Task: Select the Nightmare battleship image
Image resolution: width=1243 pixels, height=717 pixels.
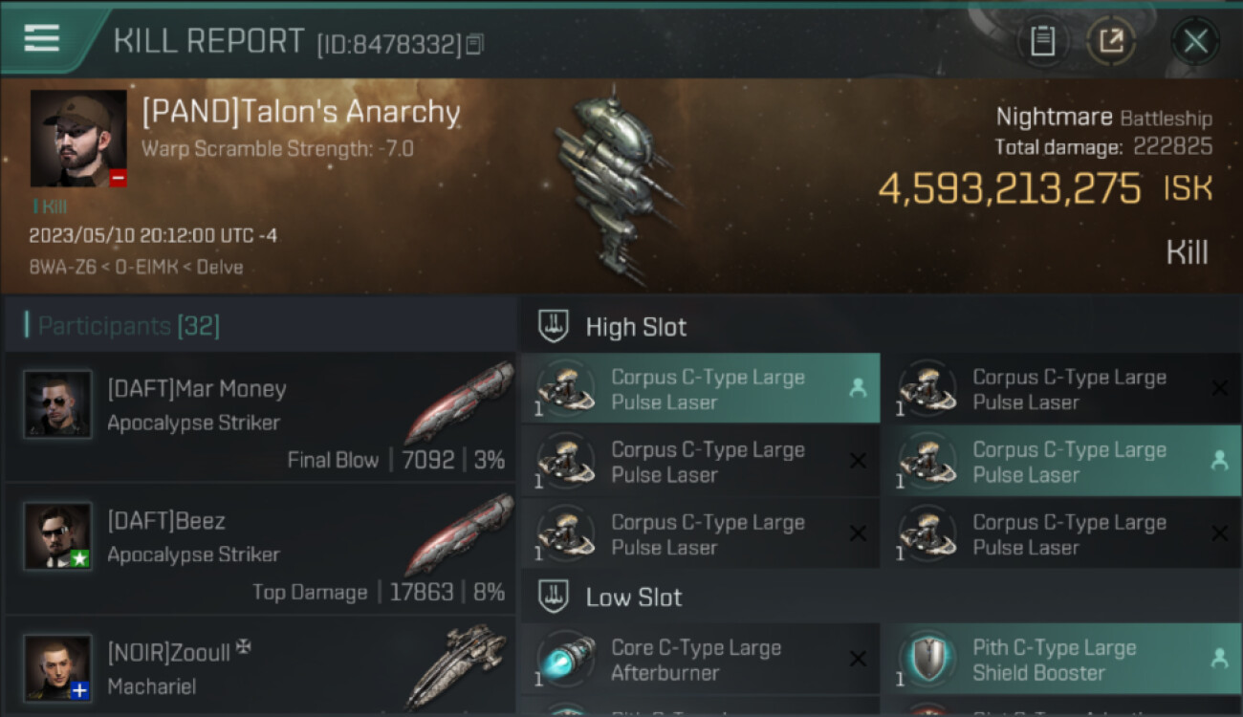Action: (x=617, y=185)
